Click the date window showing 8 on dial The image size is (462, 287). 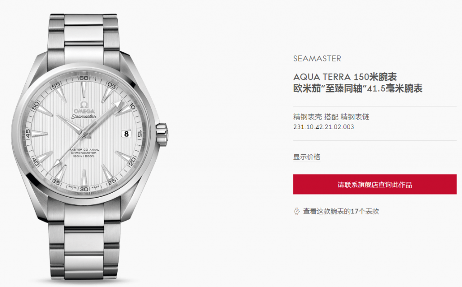(126, 134)
